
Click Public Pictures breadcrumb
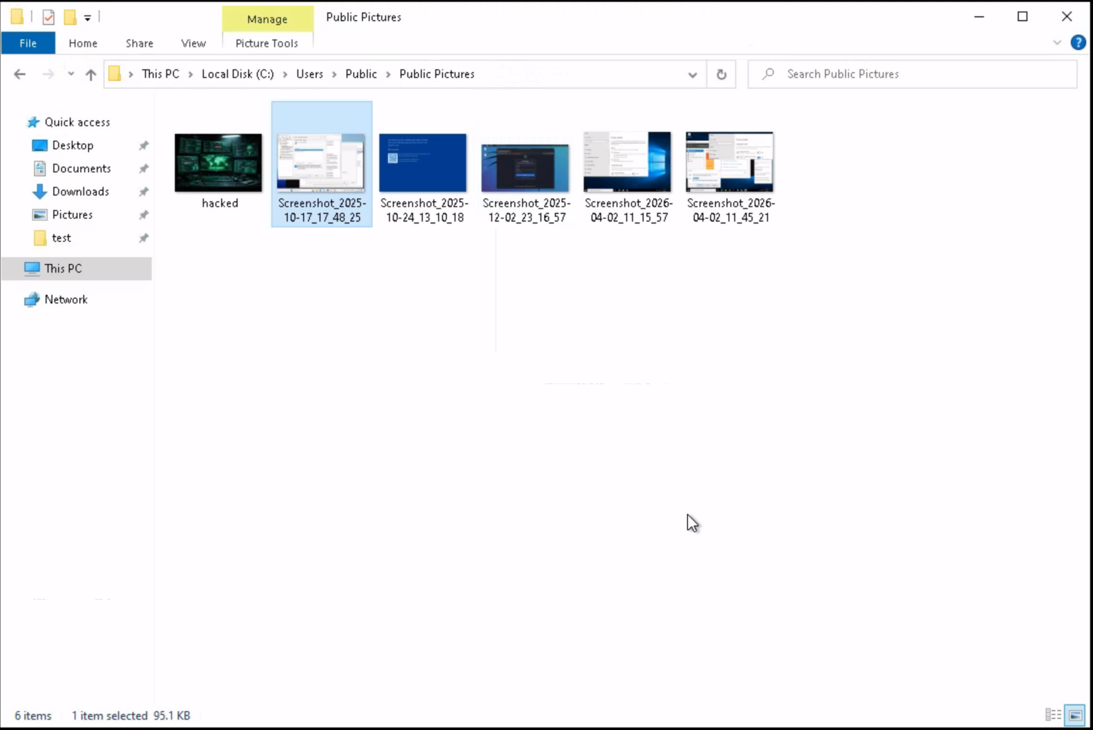click(x=437, y=74)
